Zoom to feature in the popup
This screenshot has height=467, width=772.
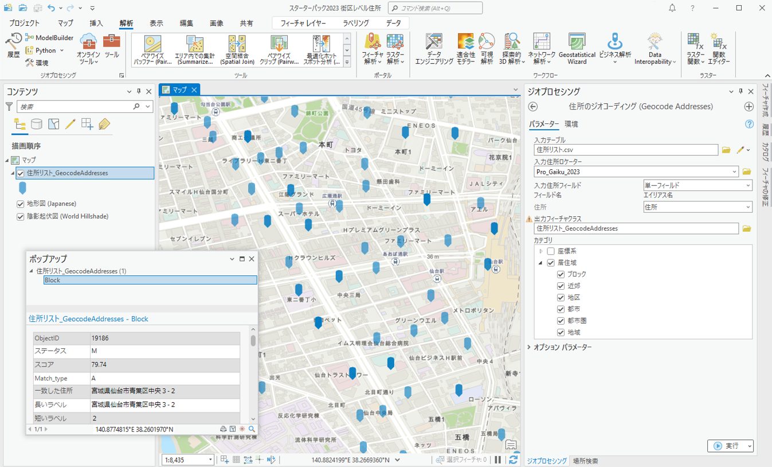click(x=252, y=429)
